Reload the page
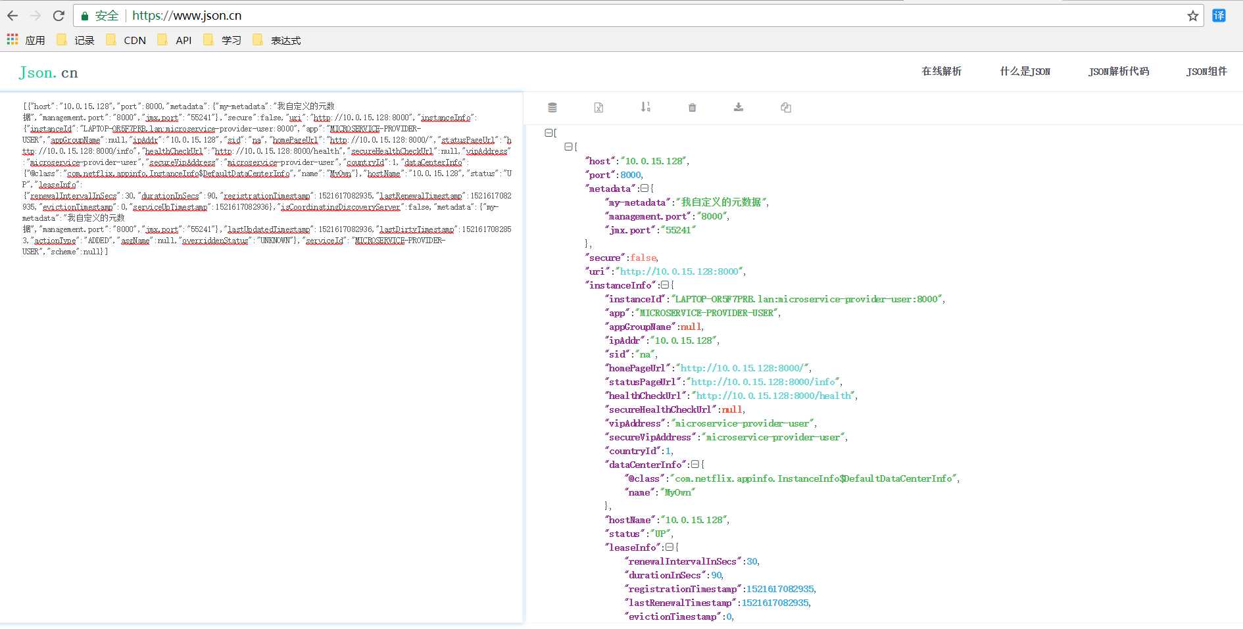The width and height of the screenshot is (1243, 629). coord(59,16)
